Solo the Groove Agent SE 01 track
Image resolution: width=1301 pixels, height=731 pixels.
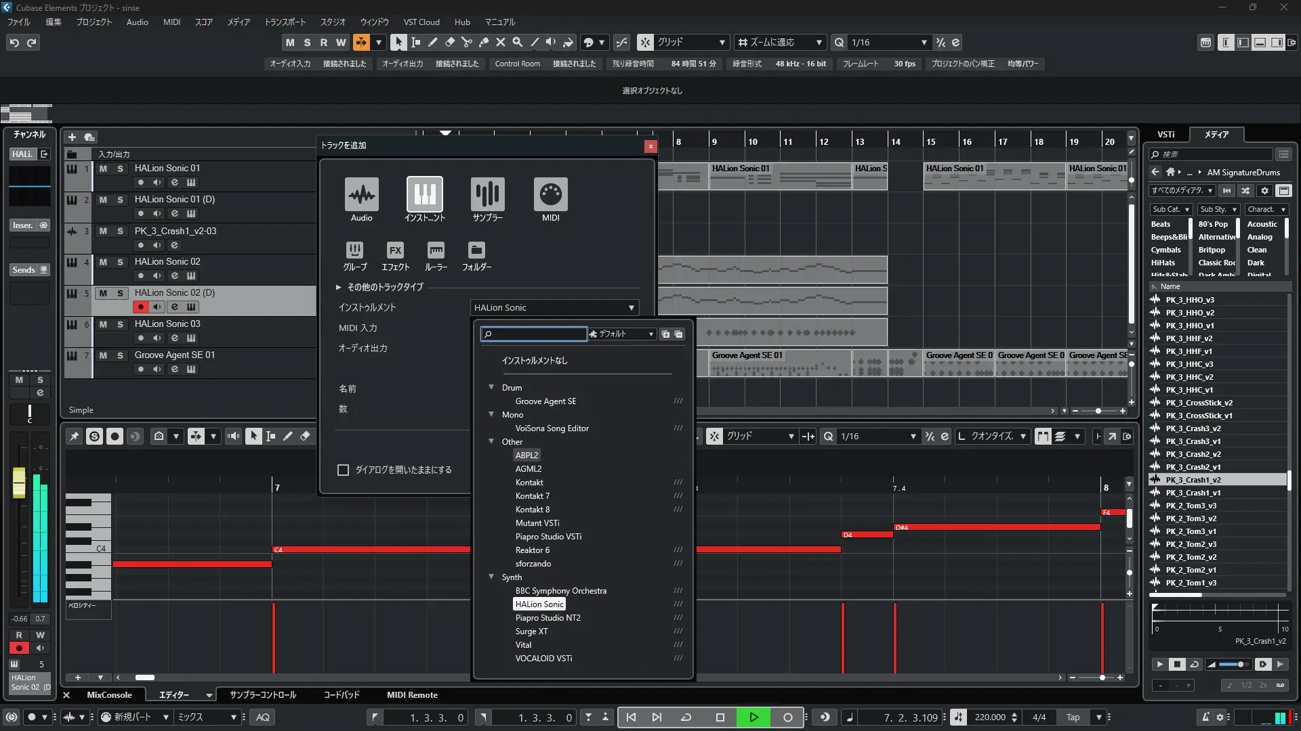(120, 355)
